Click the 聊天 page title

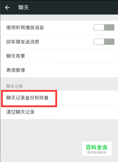(23, 8)
